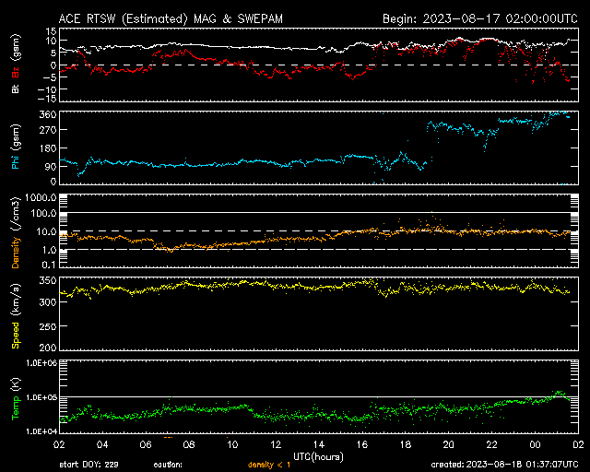Image resolution: width=590 pixels, height=472 pixels.
Task: Click the '14' hour label on time axis
Action: tap(319, 445)
